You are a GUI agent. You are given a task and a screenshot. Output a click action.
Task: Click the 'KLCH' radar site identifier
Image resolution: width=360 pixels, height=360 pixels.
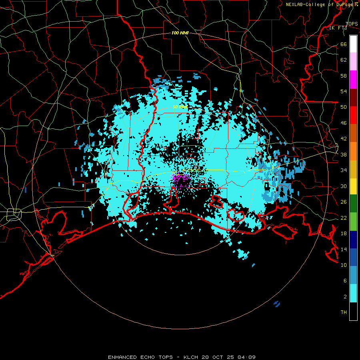click(191, 357)
